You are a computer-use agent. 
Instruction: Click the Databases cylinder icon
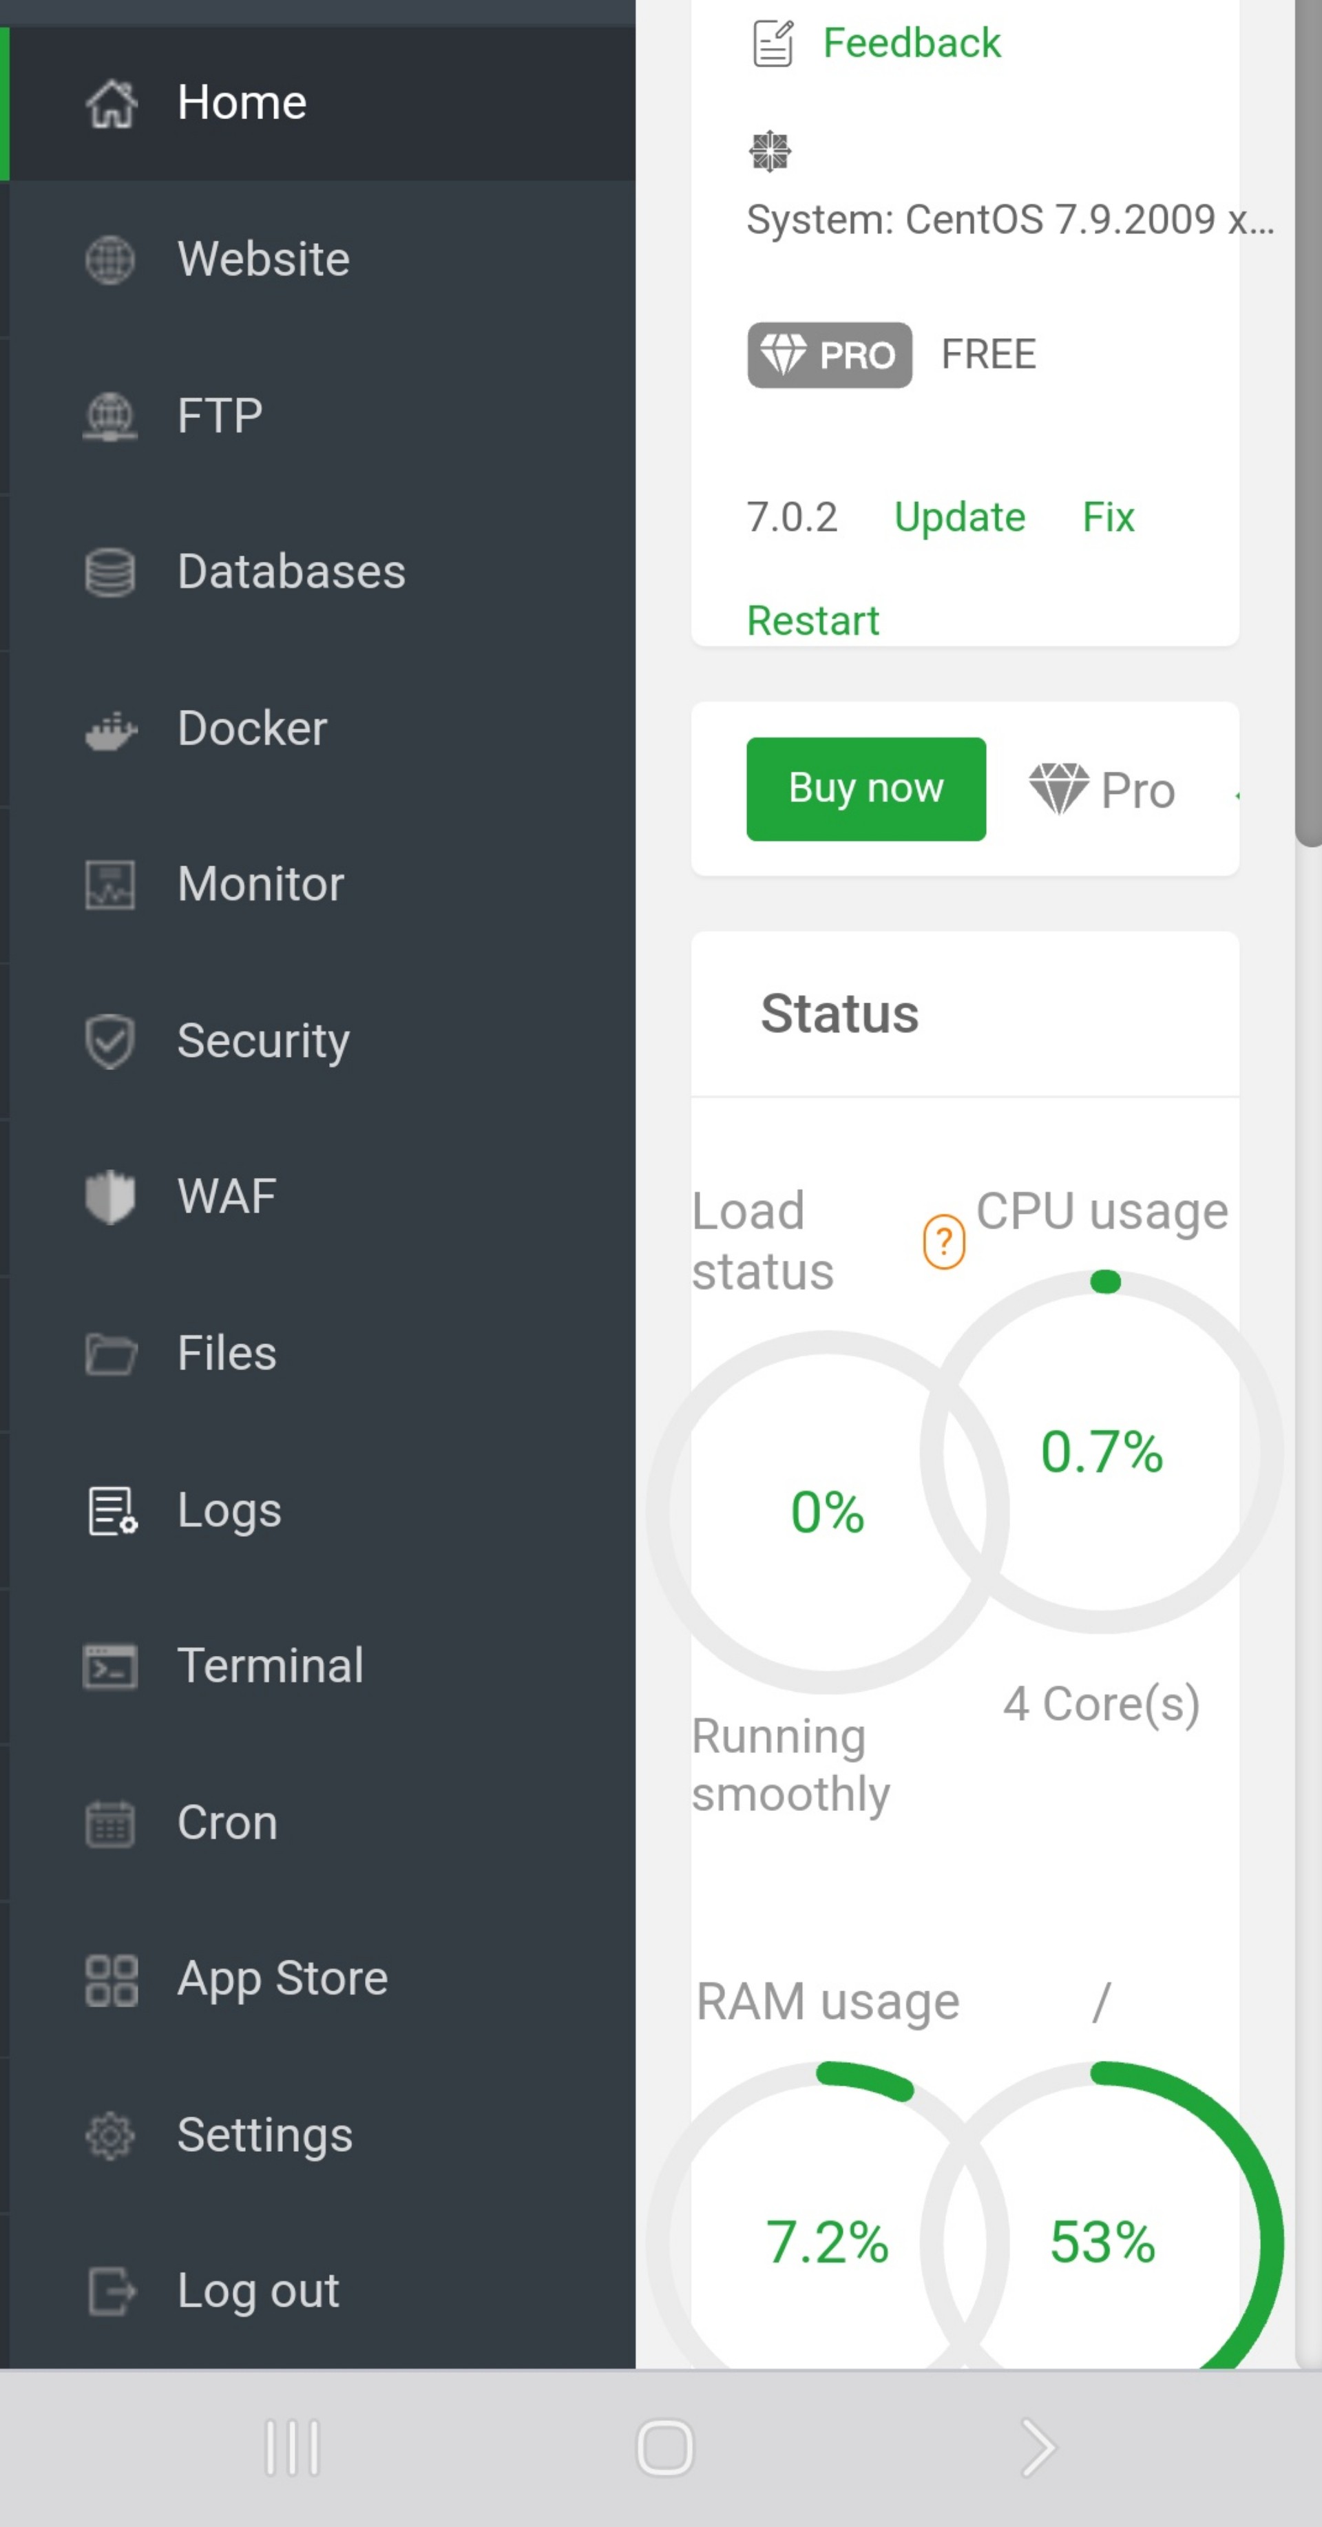pyautogui.click(x=111, y=572)
